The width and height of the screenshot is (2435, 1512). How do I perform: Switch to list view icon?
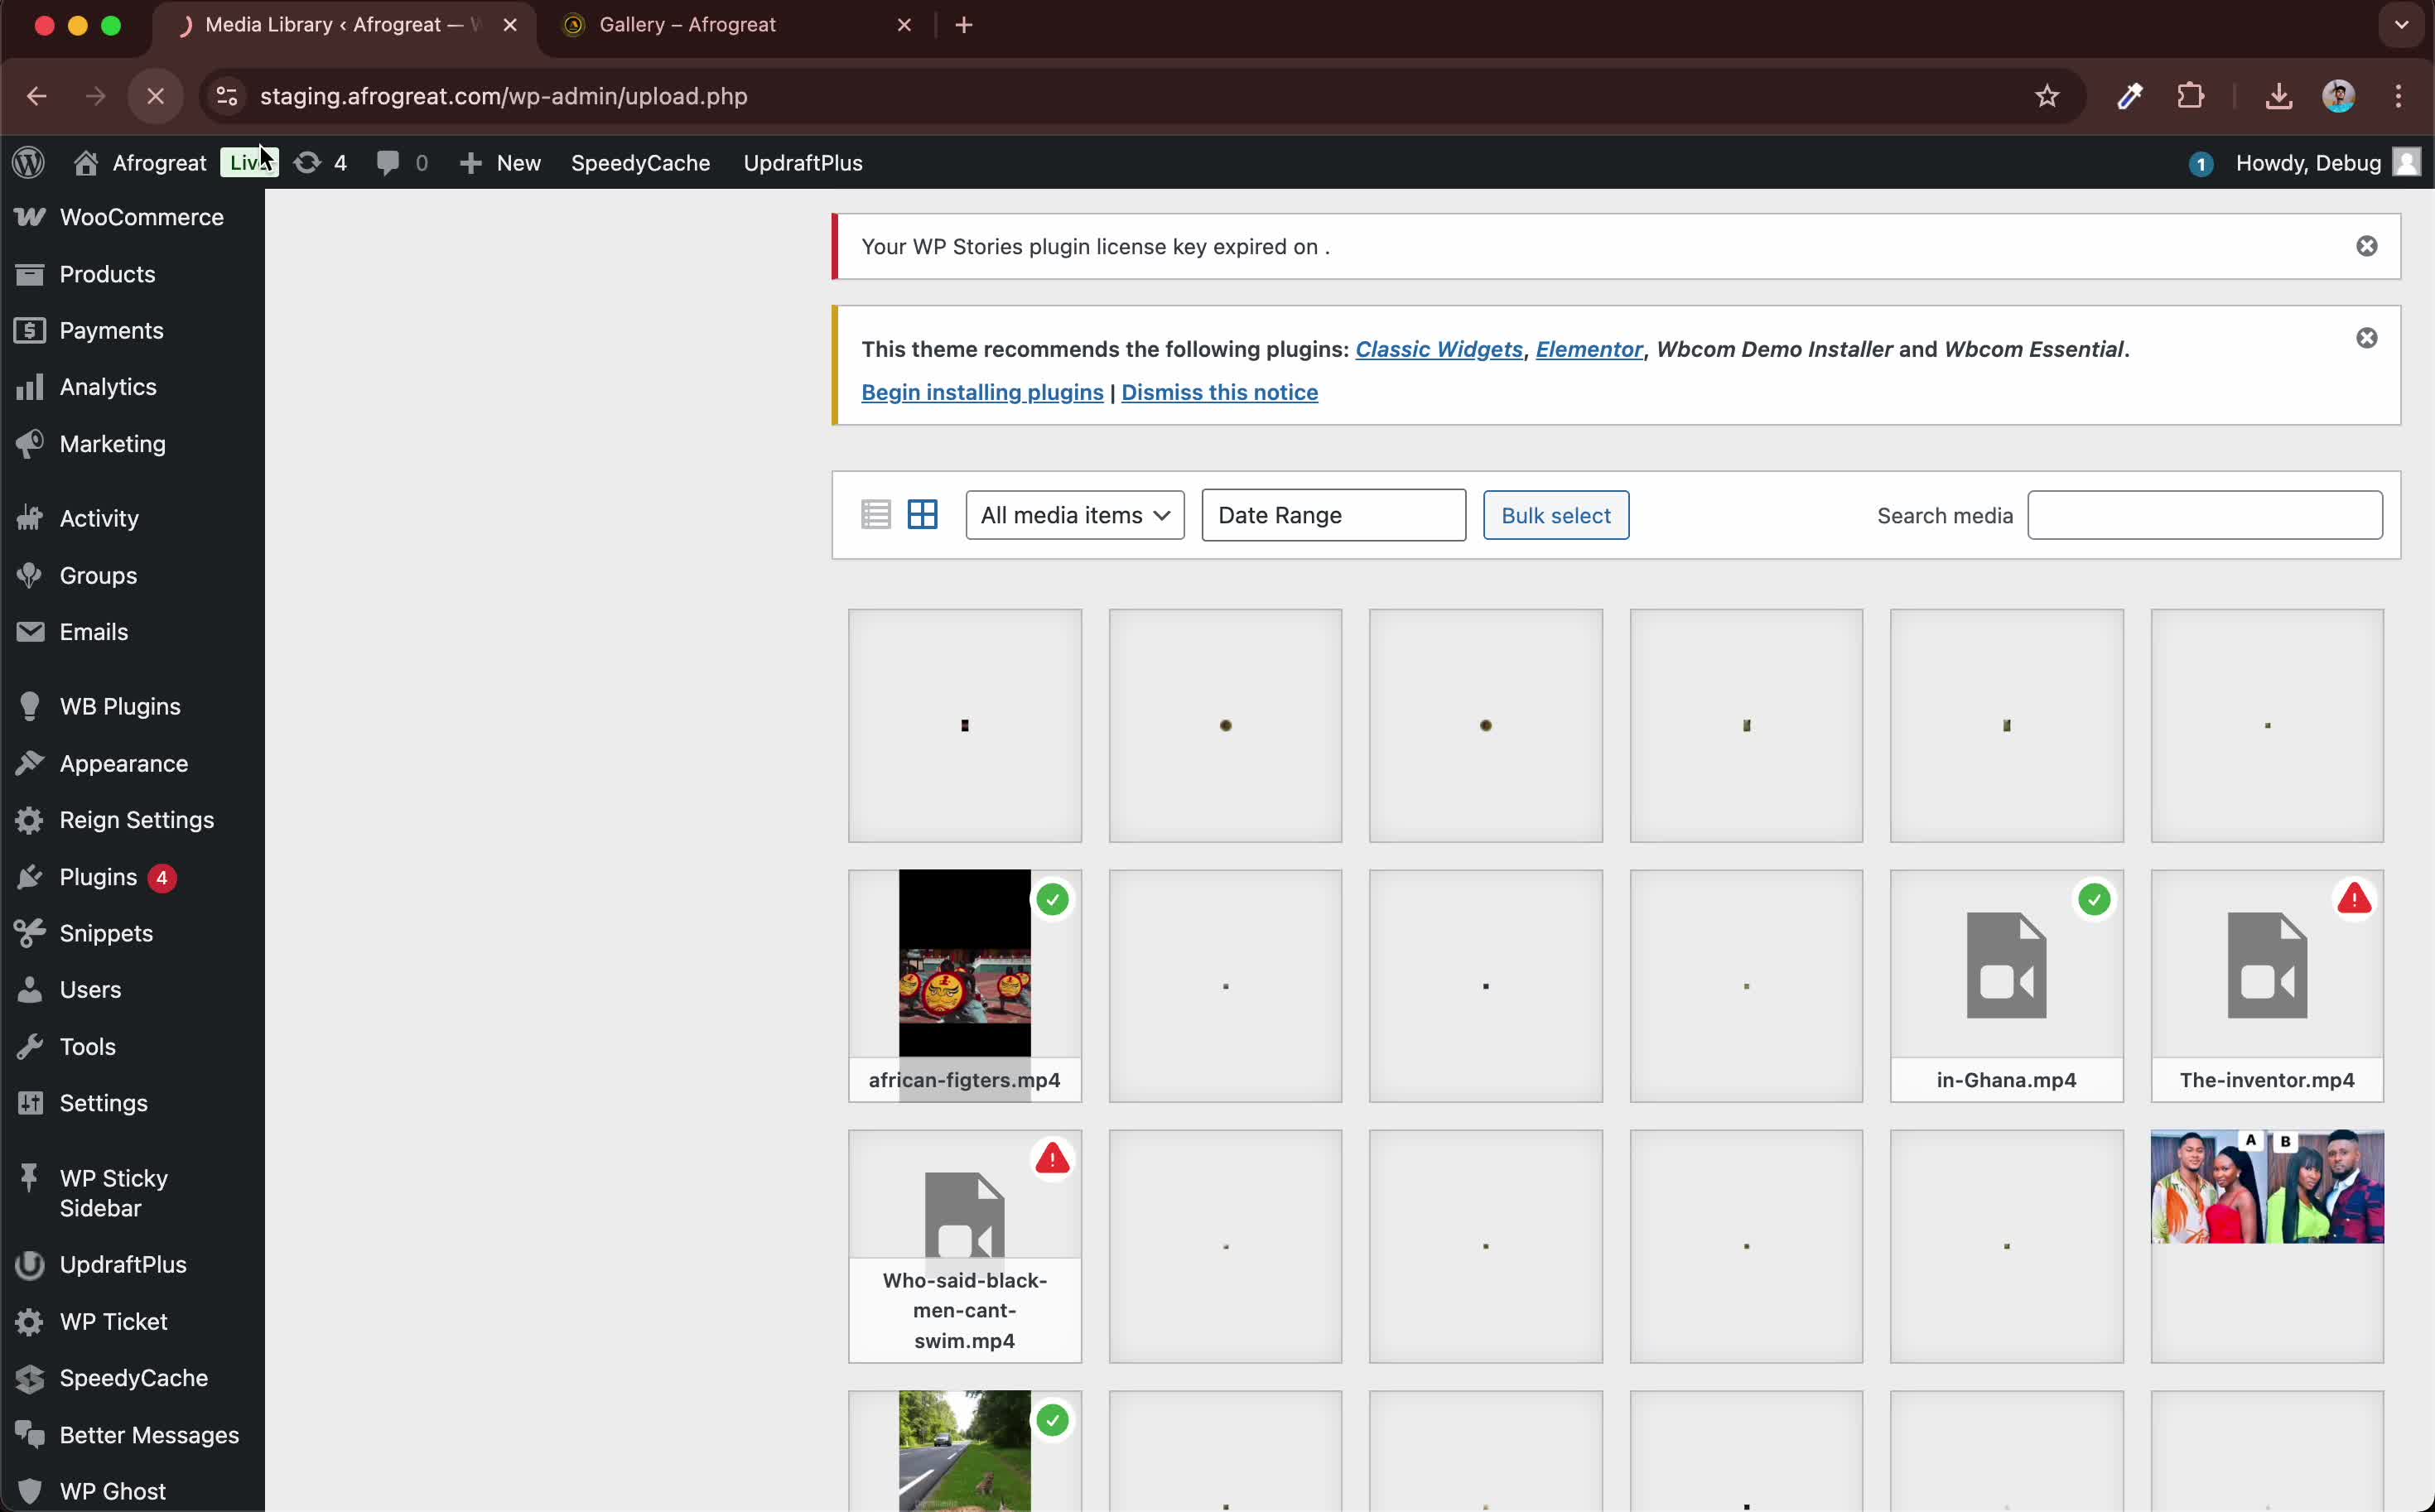pyautogui.click(x=875, y=515)
